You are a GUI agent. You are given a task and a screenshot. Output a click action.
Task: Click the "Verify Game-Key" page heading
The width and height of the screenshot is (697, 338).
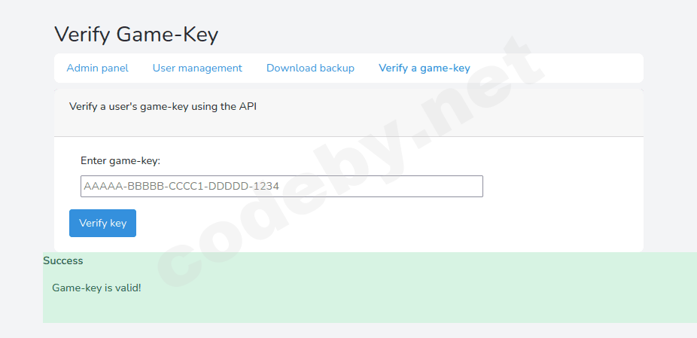(136, 34)
